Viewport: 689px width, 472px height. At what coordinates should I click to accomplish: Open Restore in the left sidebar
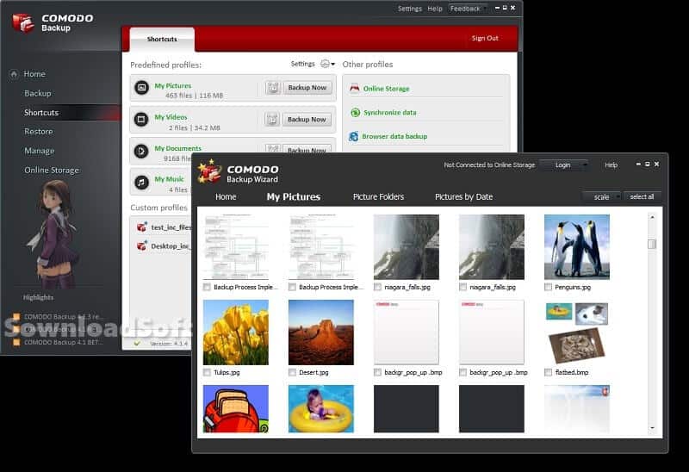pos(39,132)
